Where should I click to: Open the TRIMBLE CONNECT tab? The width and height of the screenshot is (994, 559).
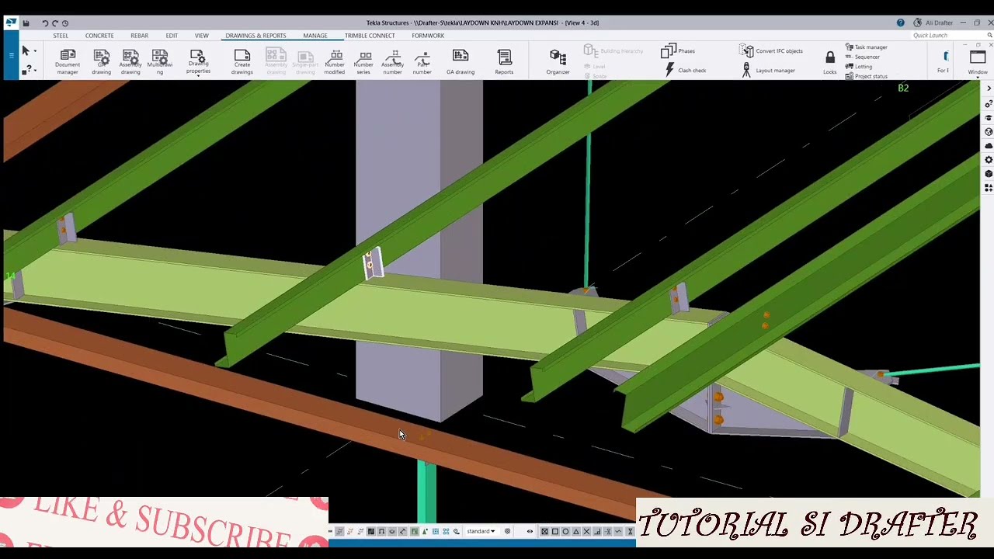pyautogui.click(x=370, y=36)
